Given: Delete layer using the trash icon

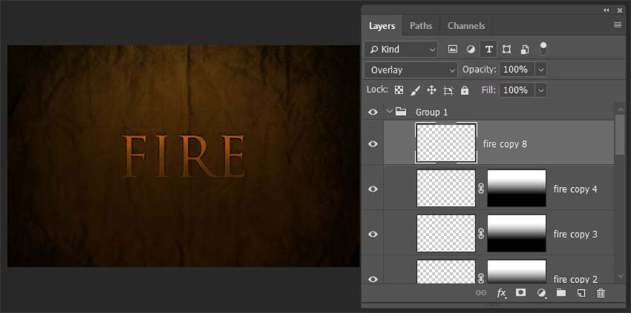Looking at the screenshot, I should (x=601, y=293).
